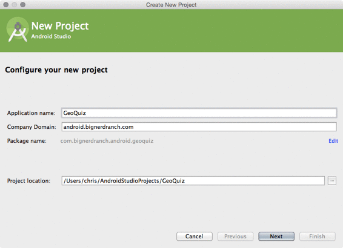Close the Create New Project window

6,5
